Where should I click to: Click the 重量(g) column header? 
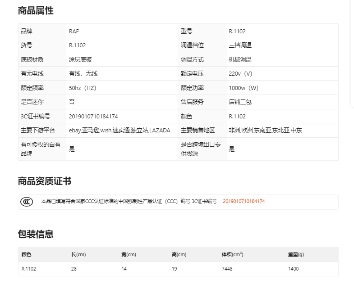coord(296,254)
